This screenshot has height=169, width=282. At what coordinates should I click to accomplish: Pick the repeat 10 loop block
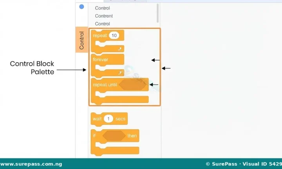click(107, 41)
